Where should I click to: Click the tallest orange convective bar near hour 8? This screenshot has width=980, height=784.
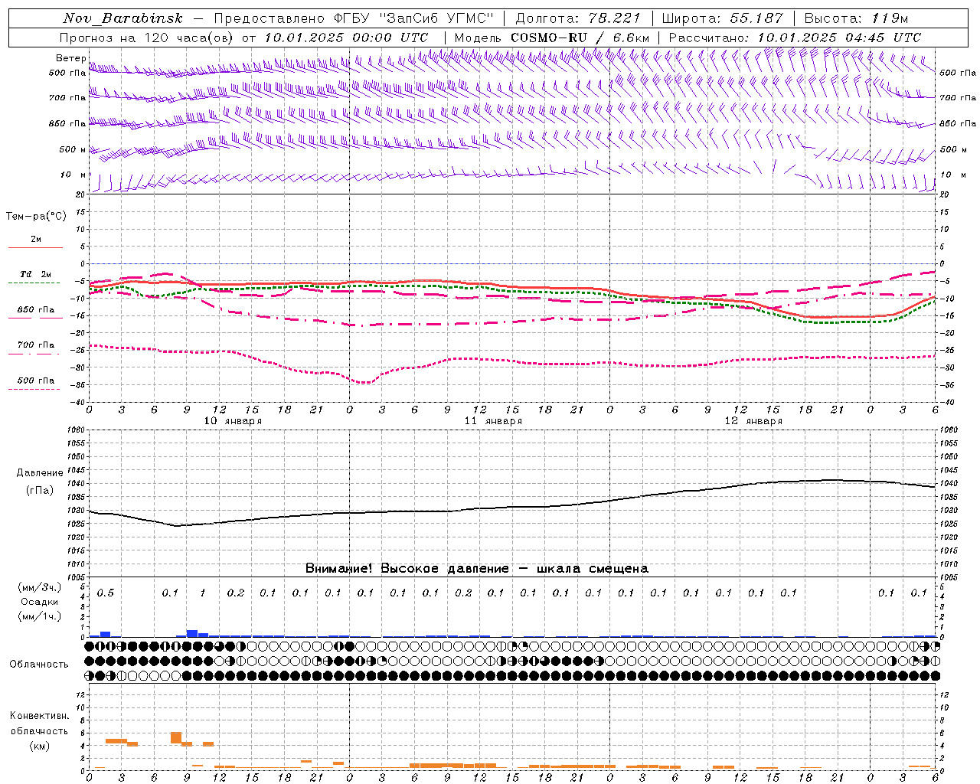tap(176, 737)
